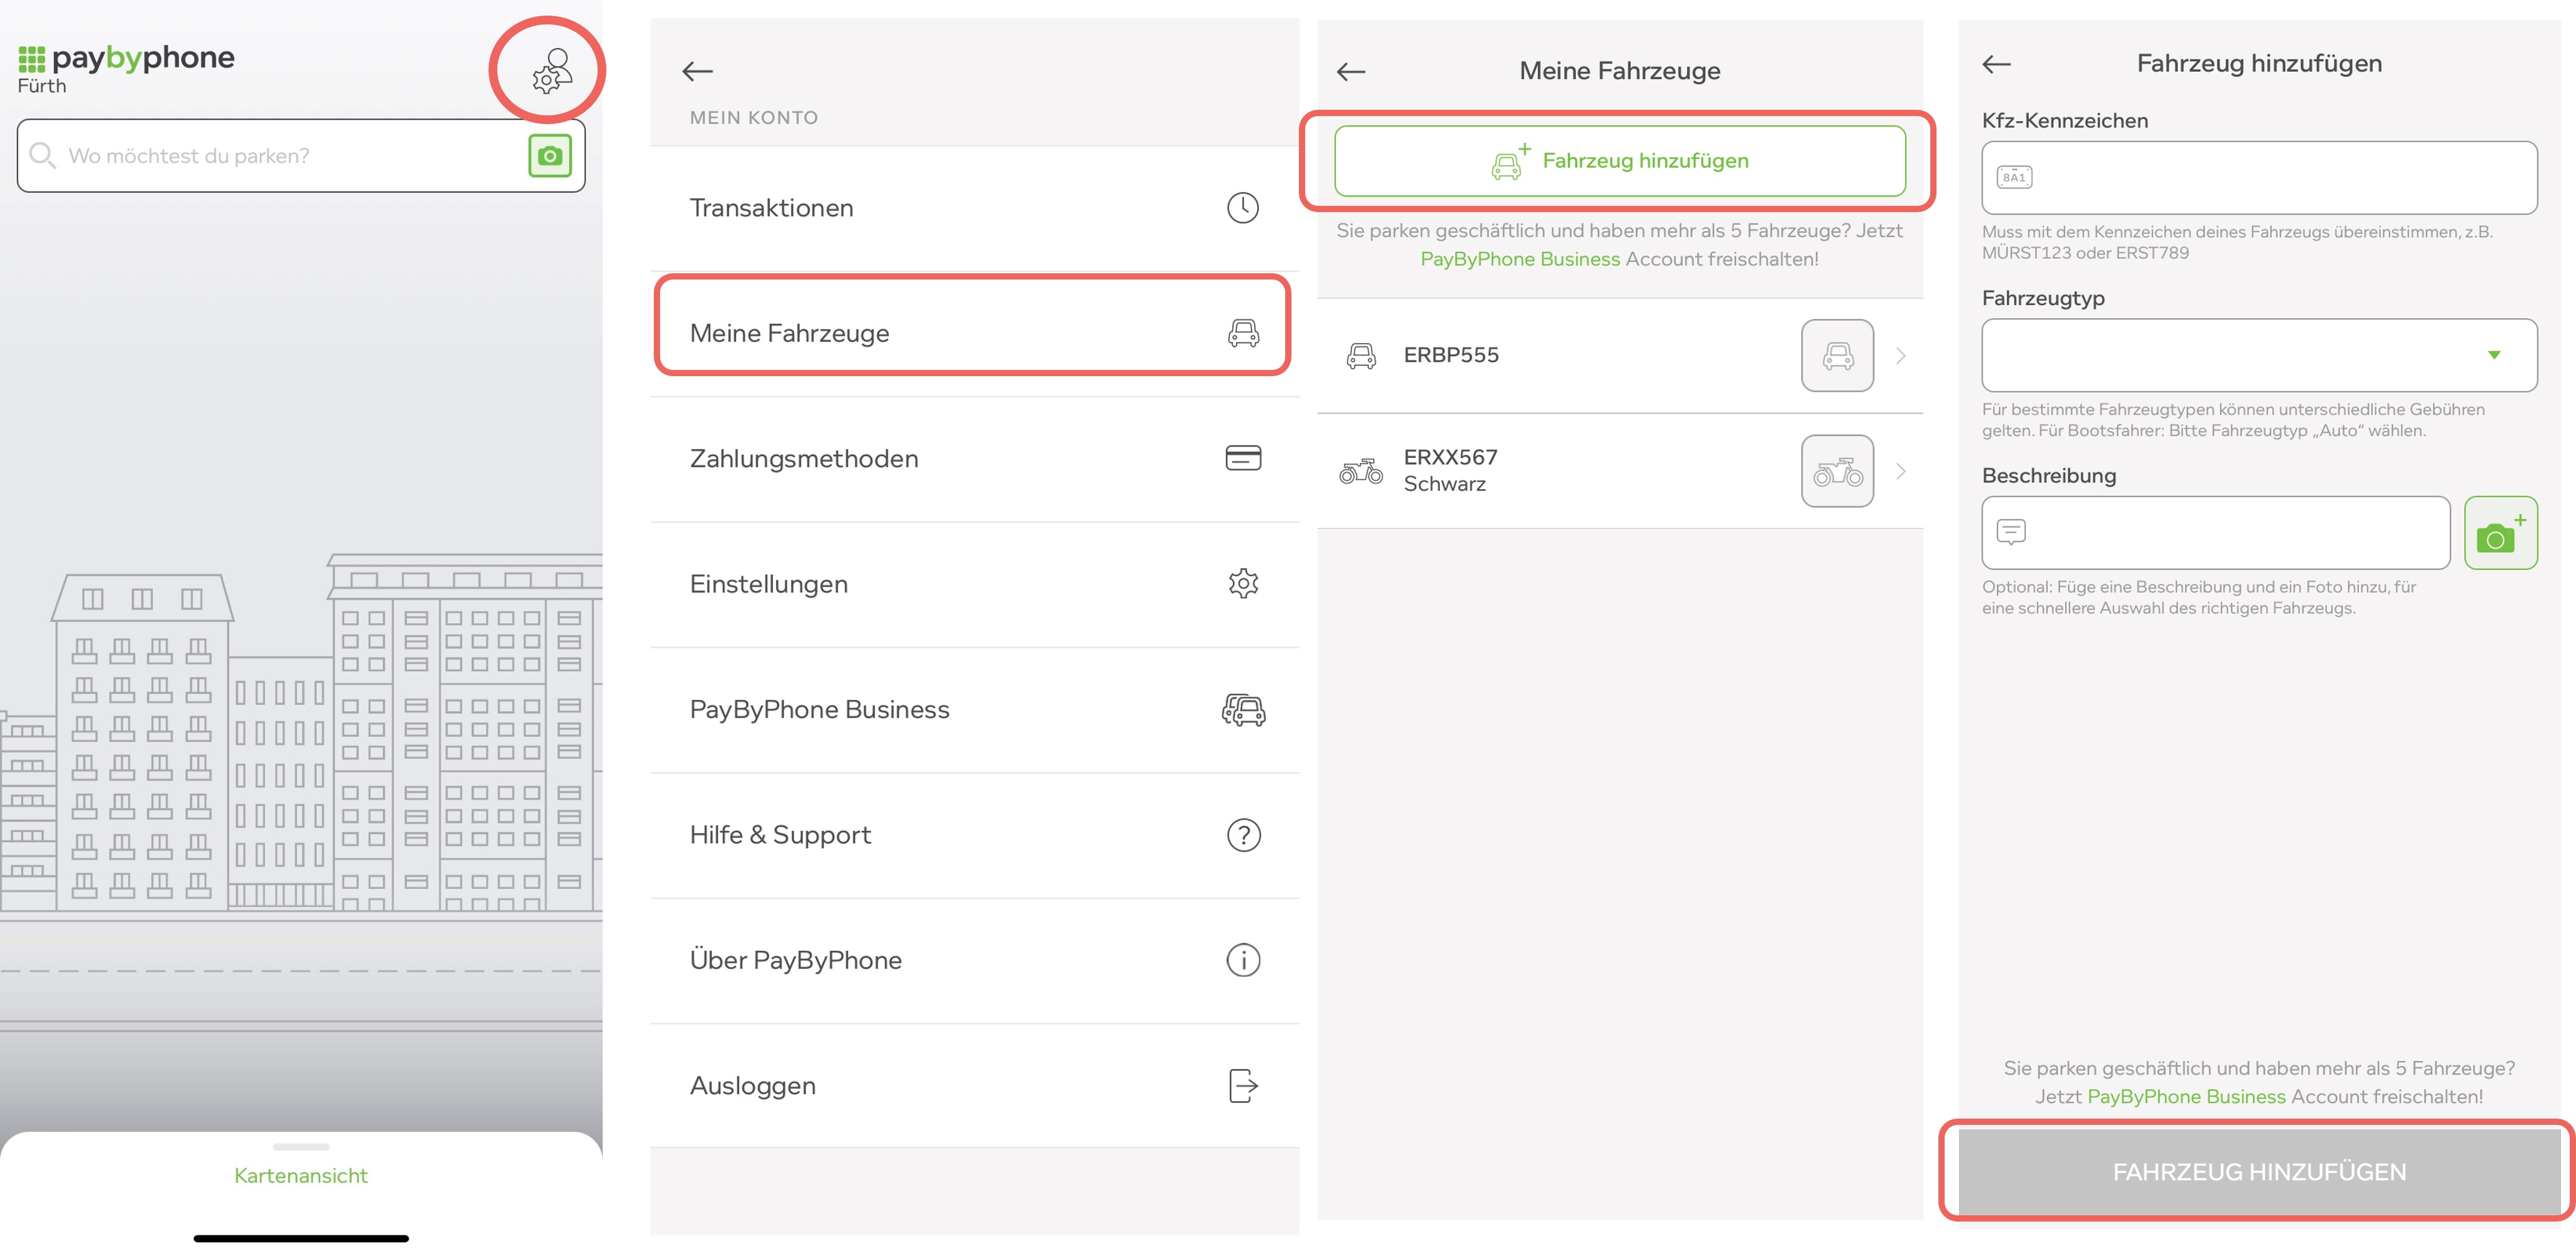This screenshot has height=1254, width=2576.
Task: Click gray FAHRZEUG HINZUFÜGEN submit button
Action: 2259,1172
